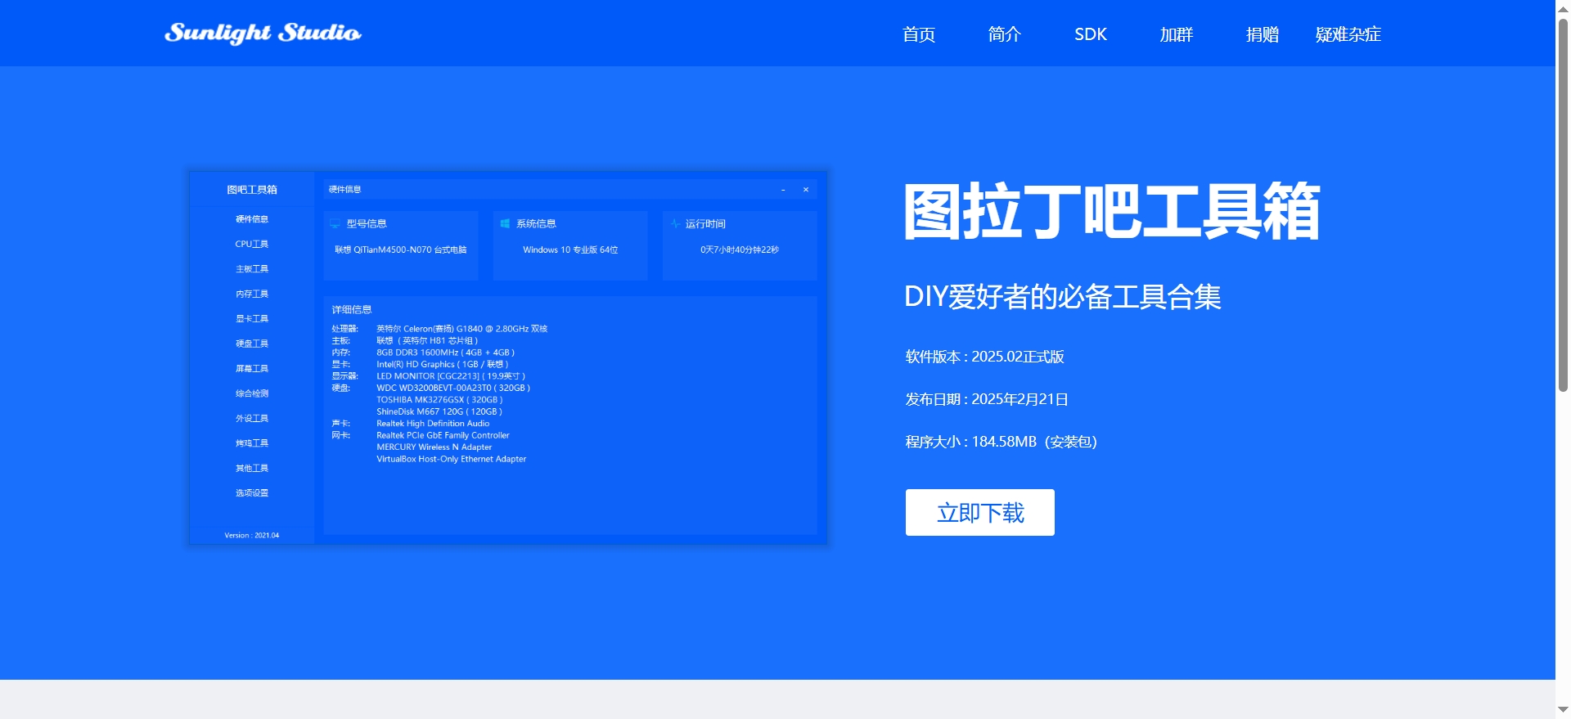This screenshot has width=1571, height=719.
Task: Click the monitor icon beside 型号信息
Action: coord(335,223)
